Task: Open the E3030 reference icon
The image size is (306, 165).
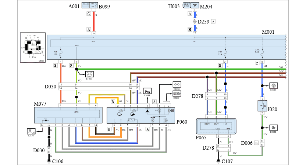Action: 177,93
